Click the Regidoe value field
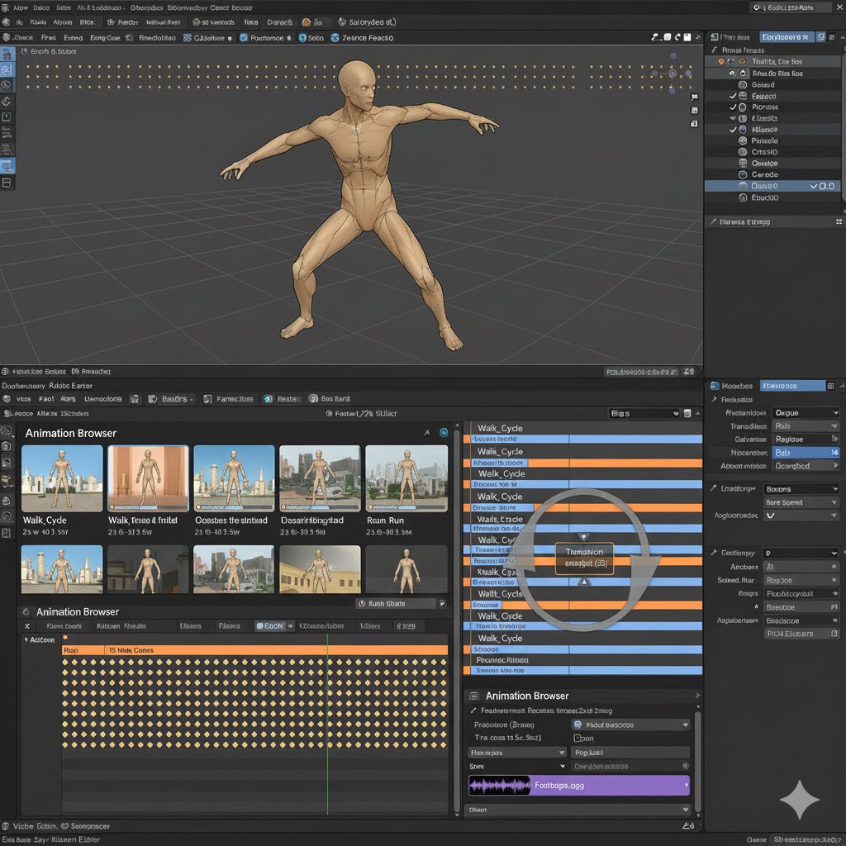This screenshot has width=846, height=846. (x=806, y=440)
